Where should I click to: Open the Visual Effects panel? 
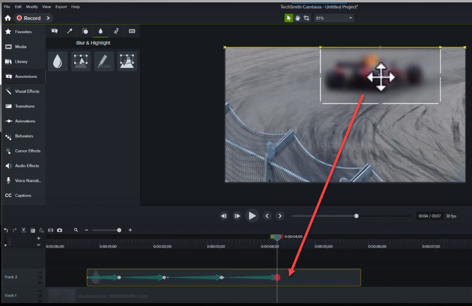point(23,91)
